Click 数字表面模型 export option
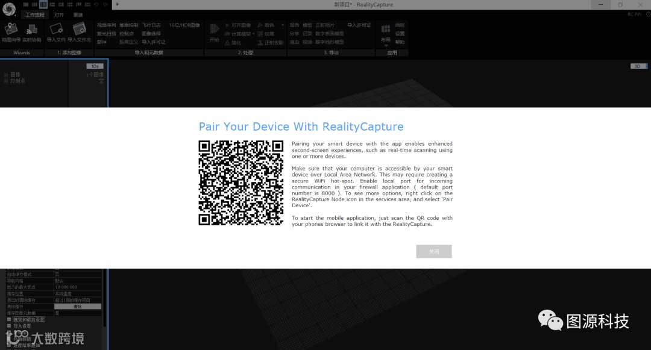 point(330,34)
